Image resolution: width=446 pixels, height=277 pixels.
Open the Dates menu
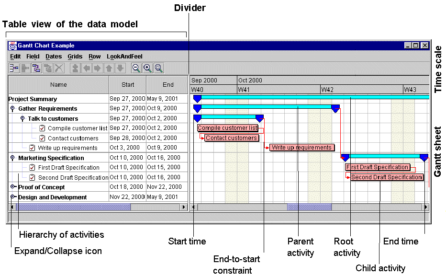tap(54, 57)
